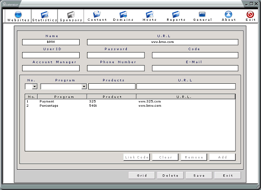Sort by the No. column header
Viewport: 261px width, 190px height.
click(31, 97)
